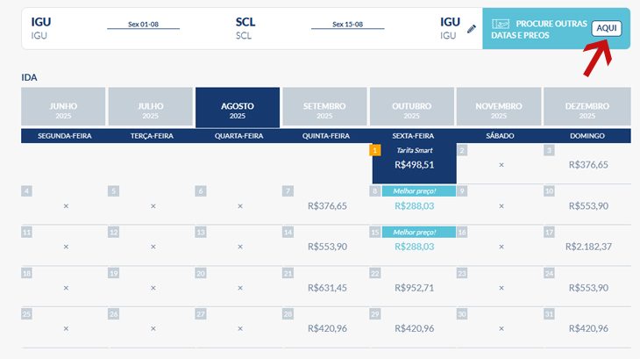Click the AQUI button
Viewport: 640px width, 359px height.
tap(607, 28)
